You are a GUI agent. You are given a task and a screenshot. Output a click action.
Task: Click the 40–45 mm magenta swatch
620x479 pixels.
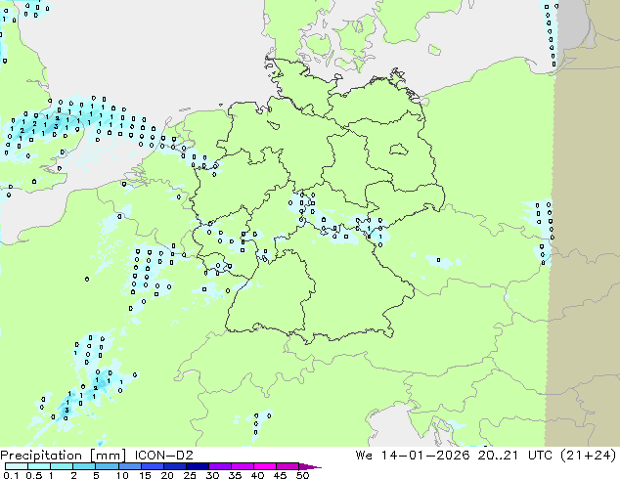[264, 466]
